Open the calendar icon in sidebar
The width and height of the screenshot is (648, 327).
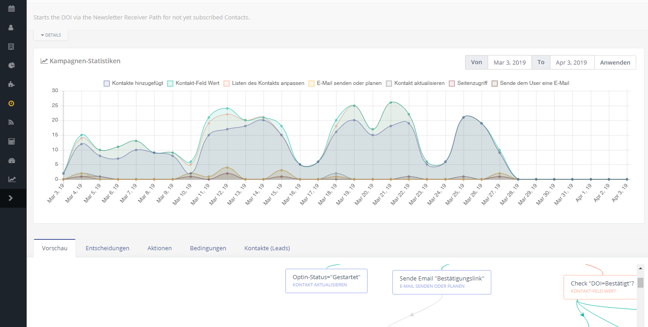[x=11, y=9]
